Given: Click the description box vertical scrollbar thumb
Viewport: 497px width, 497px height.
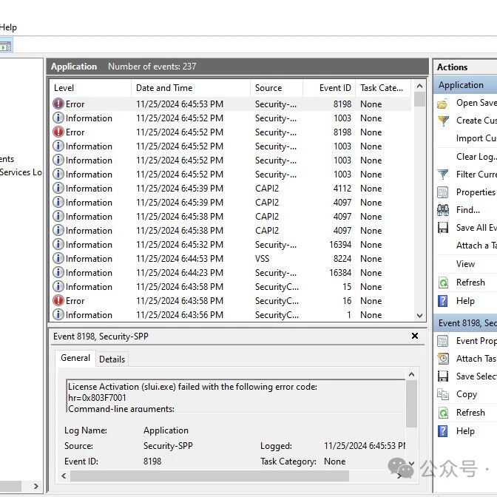Looking at the screenshot, I should tap(411, 404).
